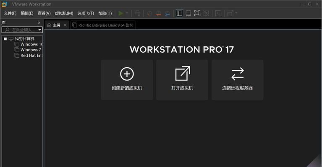Click 打开虚拟机 tile
This screenshot has height=167, width=322.
(x=182, y=80)
